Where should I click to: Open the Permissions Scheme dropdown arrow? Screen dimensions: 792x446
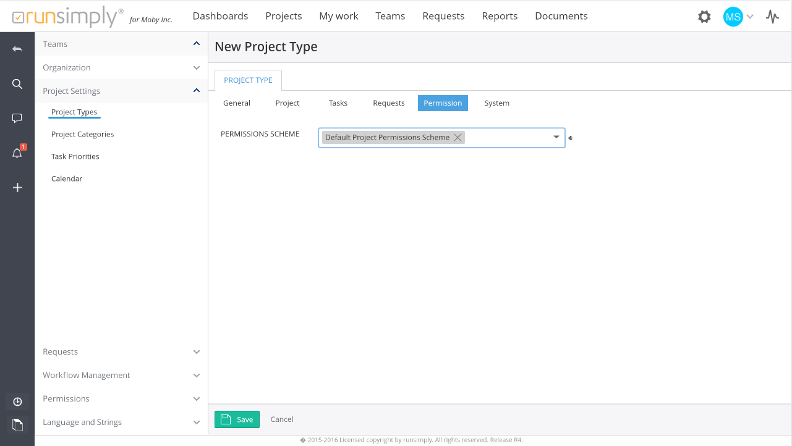556,137
